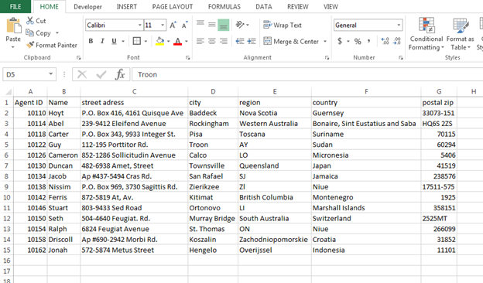The image size is (483, 283).
Task: Open Font dialog launcher
Action: 187,57
